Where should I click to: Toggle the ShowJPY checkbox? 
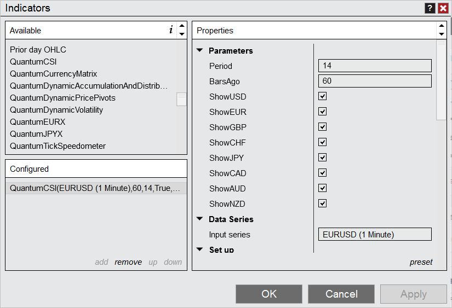click(322, 158)
